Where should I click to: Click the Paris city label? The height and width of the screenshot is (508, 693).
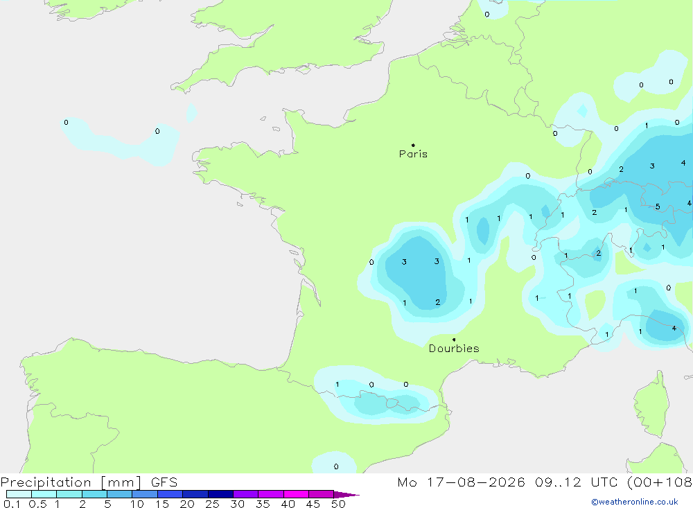tap(413, 154)
